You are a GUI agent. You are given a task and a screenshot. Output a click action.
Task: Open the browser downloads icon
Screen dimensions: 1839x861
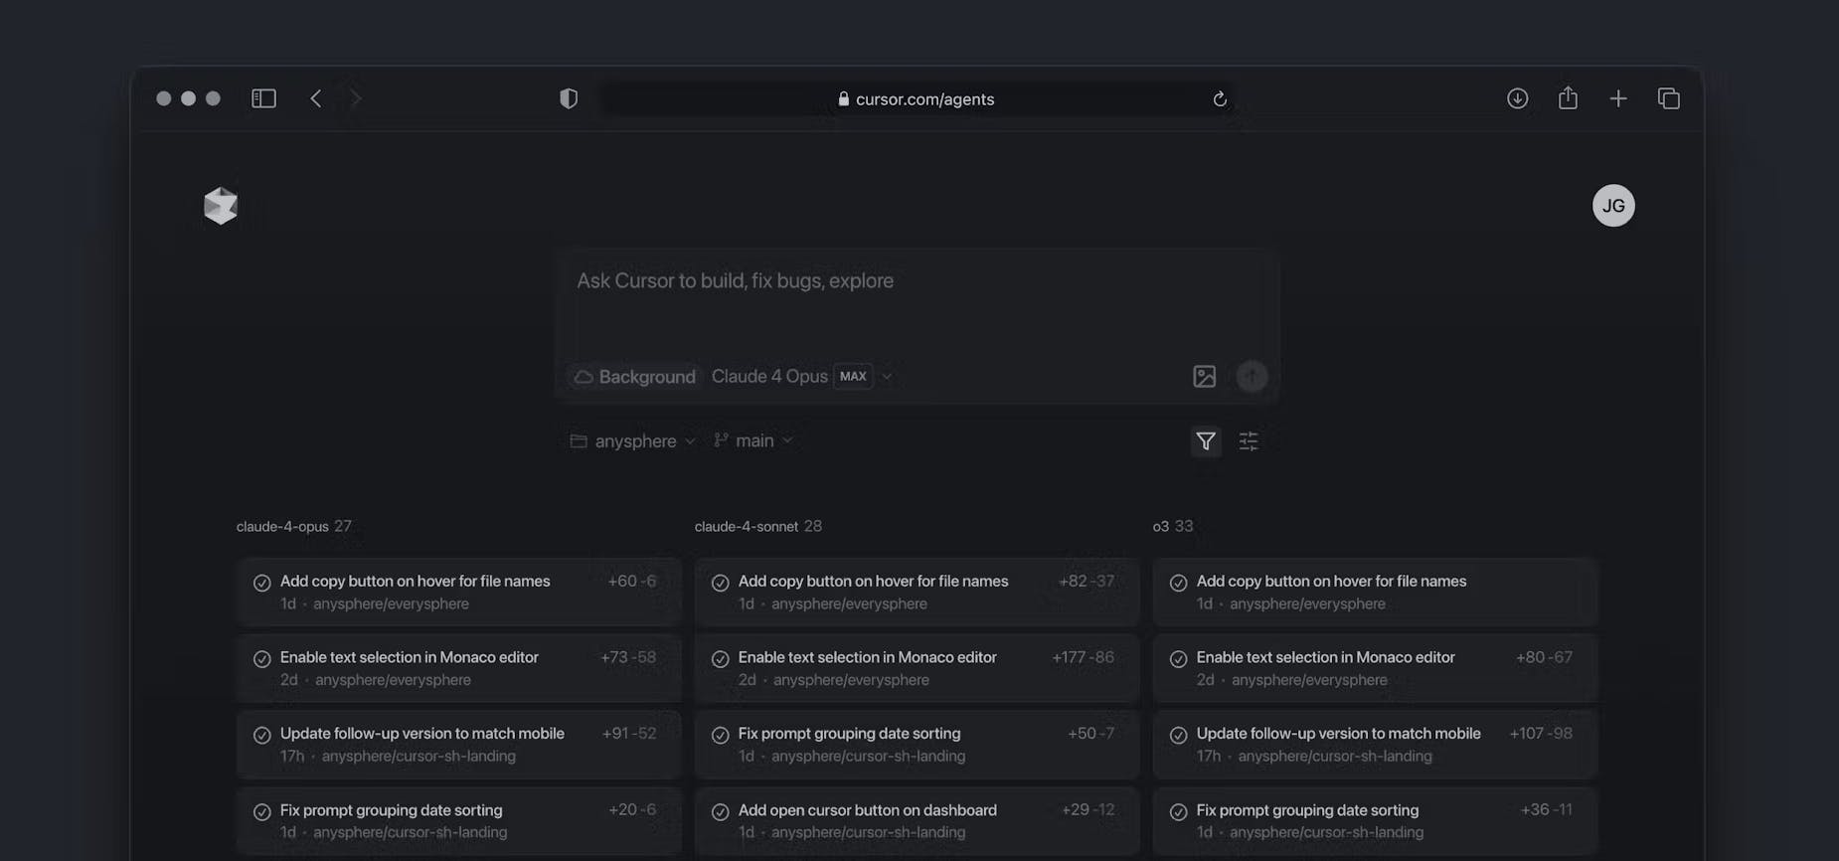pos(1517,98)
